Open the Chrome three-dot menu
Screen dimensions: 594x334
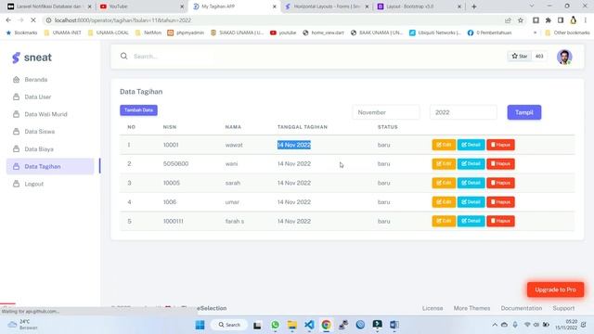pyautogui.click(x=586, y=20)
